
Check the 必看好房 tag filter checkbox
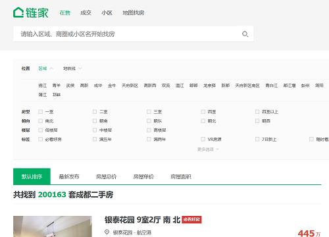pyautogui.click(x=40, y=139)
